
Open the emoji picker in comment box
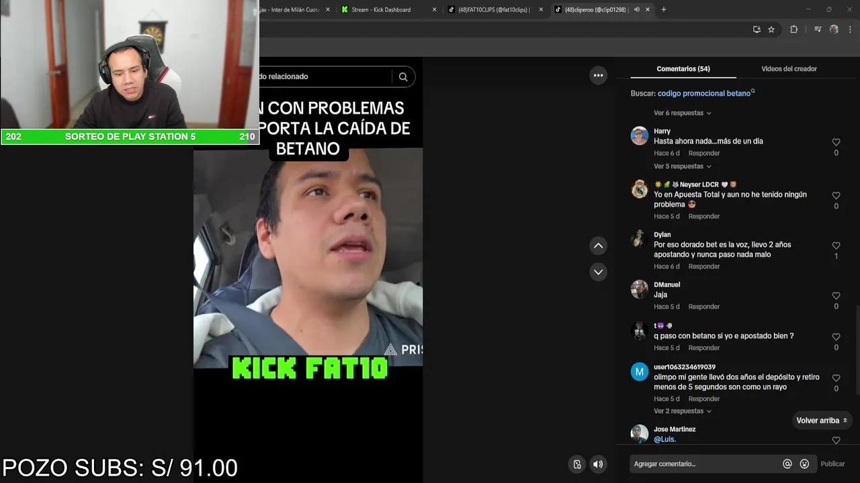804,464
